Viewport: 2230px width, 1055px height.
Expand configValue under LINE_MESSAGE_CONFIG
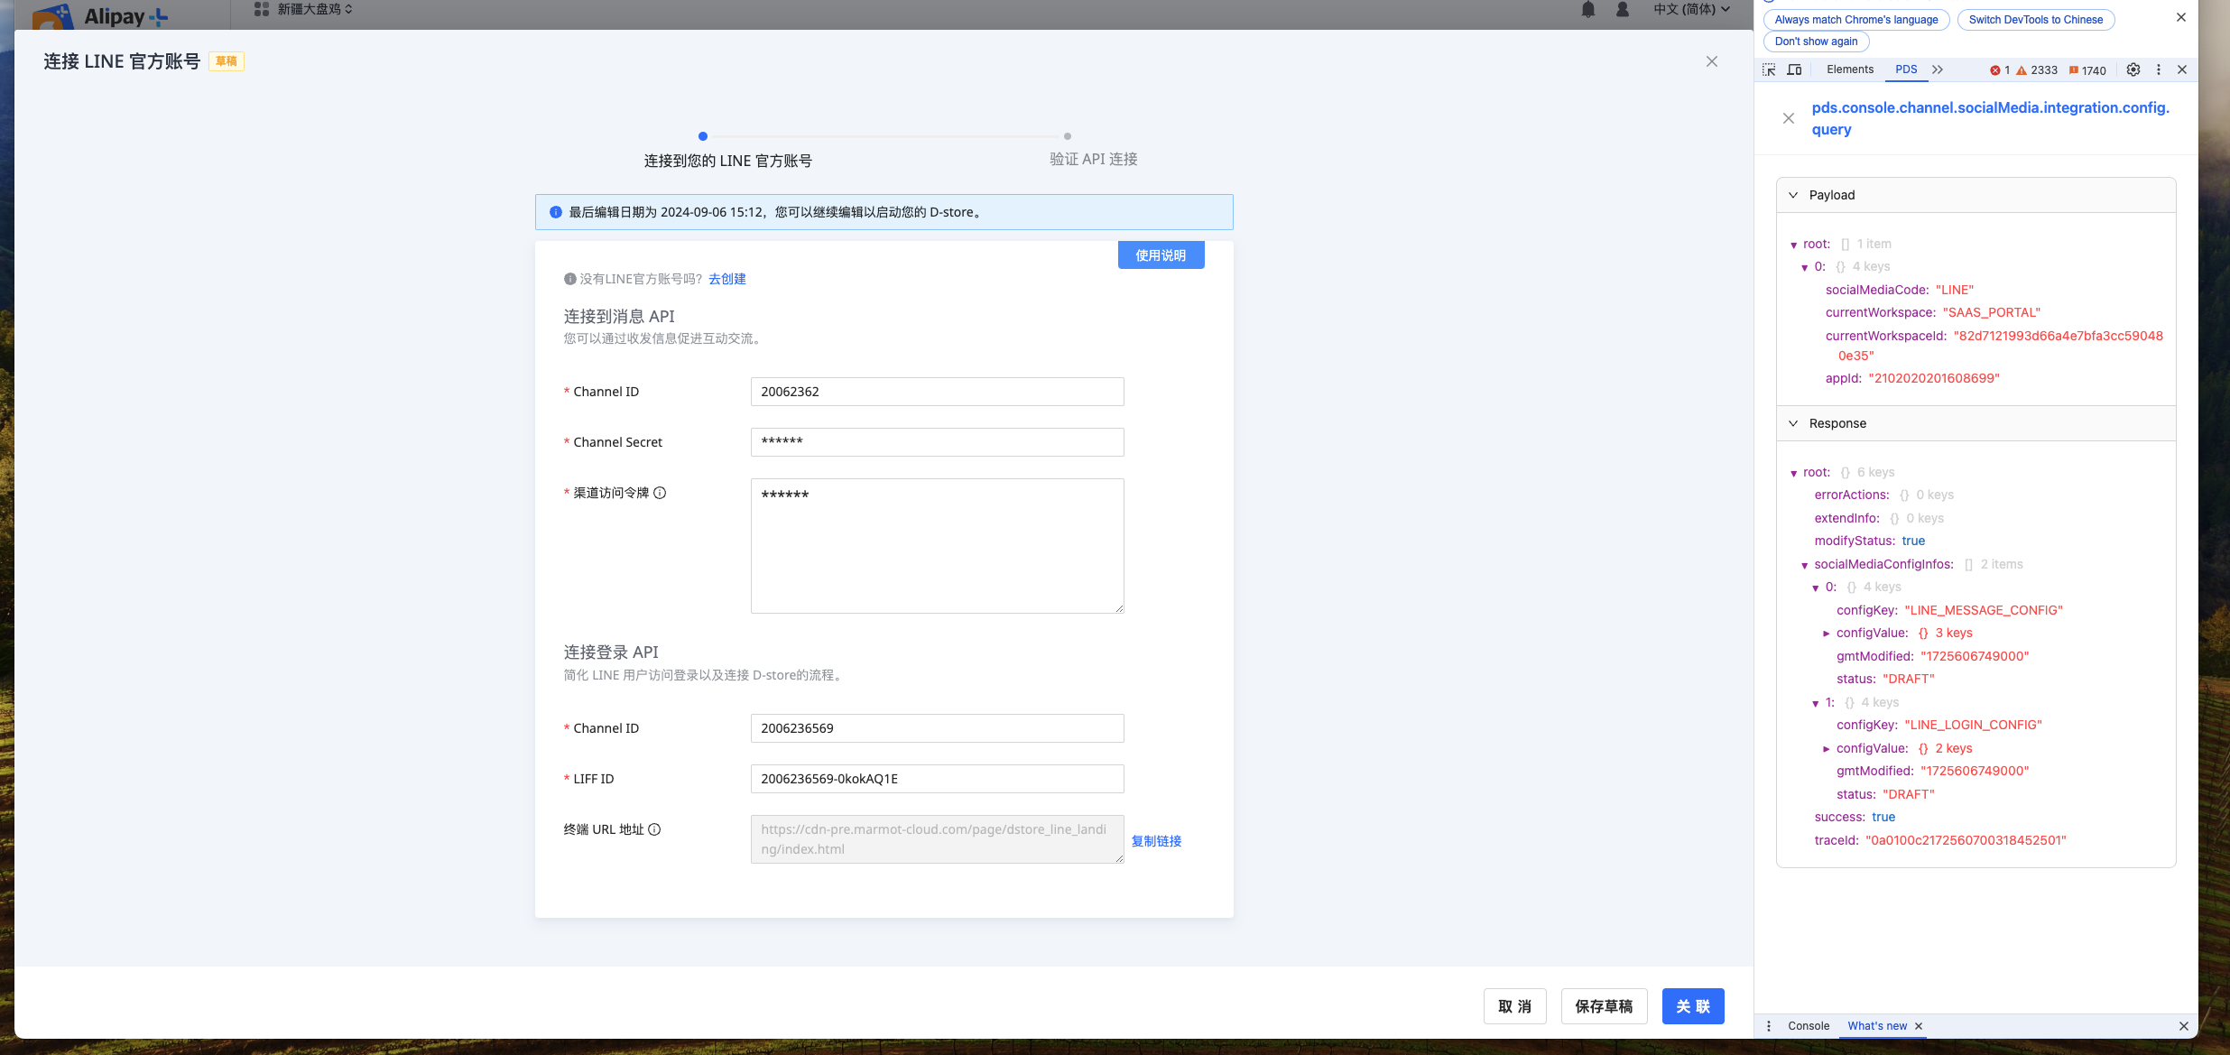(x=1827, y=633)
